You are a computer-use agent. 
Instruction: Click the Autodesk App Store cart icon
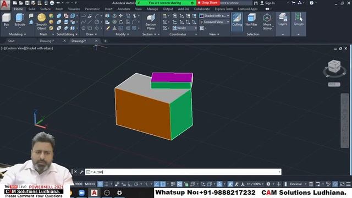pos(293,3)
